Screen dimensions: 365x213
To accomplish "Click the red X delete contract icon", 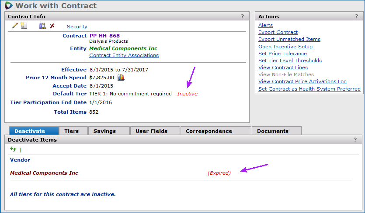I will coord(52,26).
